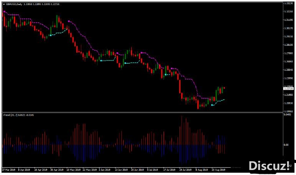Click price axis label 1.28100
This screenshot has height=175, width=296.
288,45
